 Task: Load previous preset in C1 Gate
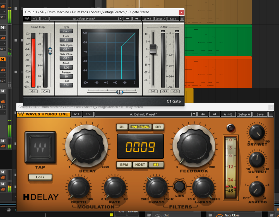tap(127, 19)
